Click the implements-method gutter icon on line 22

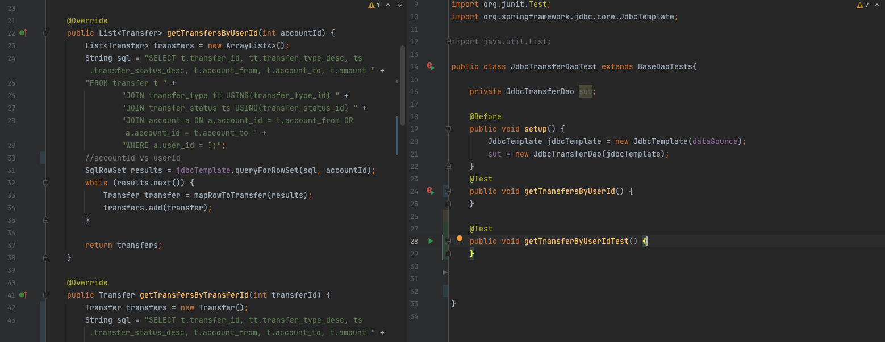pyautogui.click(x=23, y=33)
